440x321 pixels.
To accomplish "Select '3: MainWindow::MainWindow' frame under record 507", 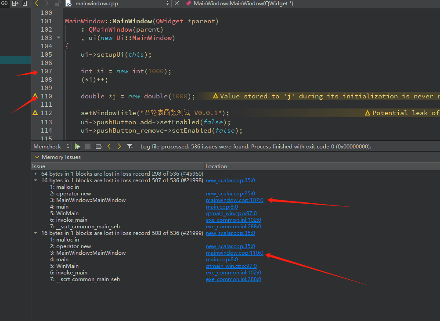I will point(88,200).
